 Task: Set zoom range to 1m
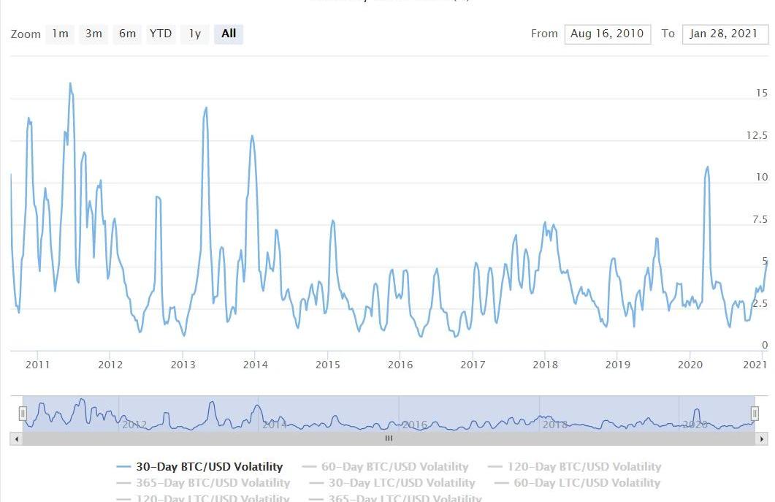tap(60, 34)
